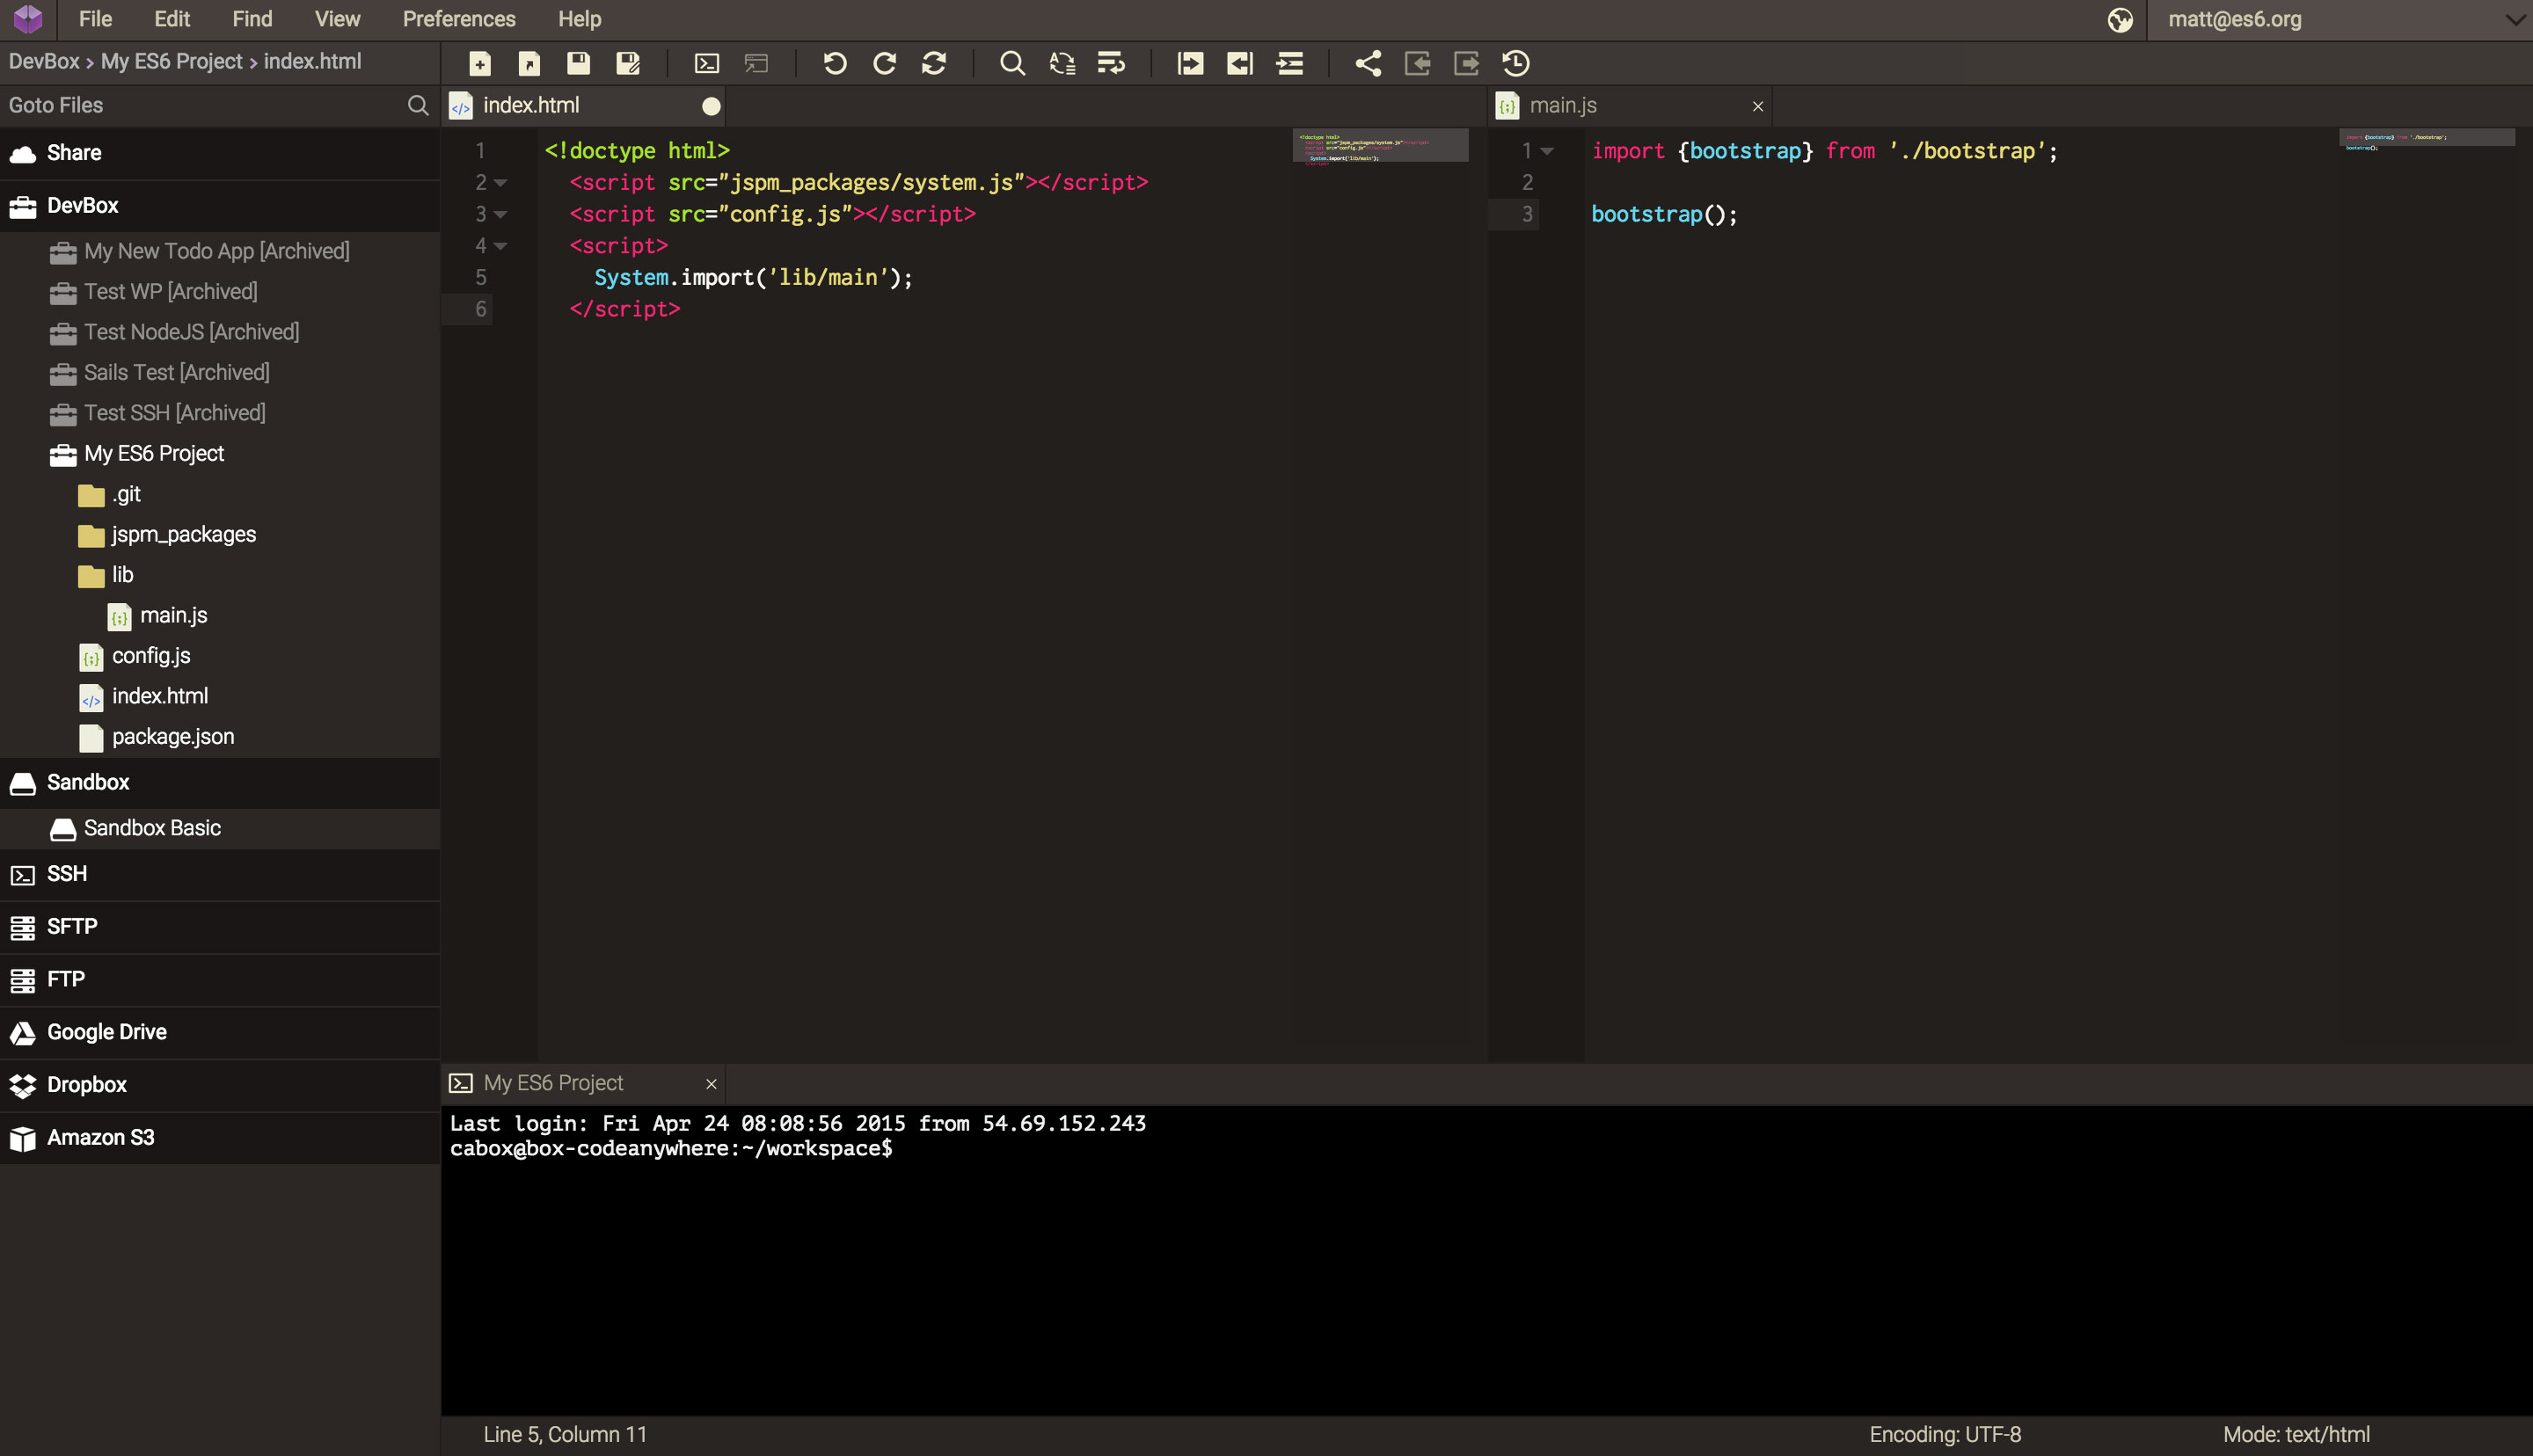
Task: Close the My ES6 Project terminal tab
Action: click(711, 1084)
